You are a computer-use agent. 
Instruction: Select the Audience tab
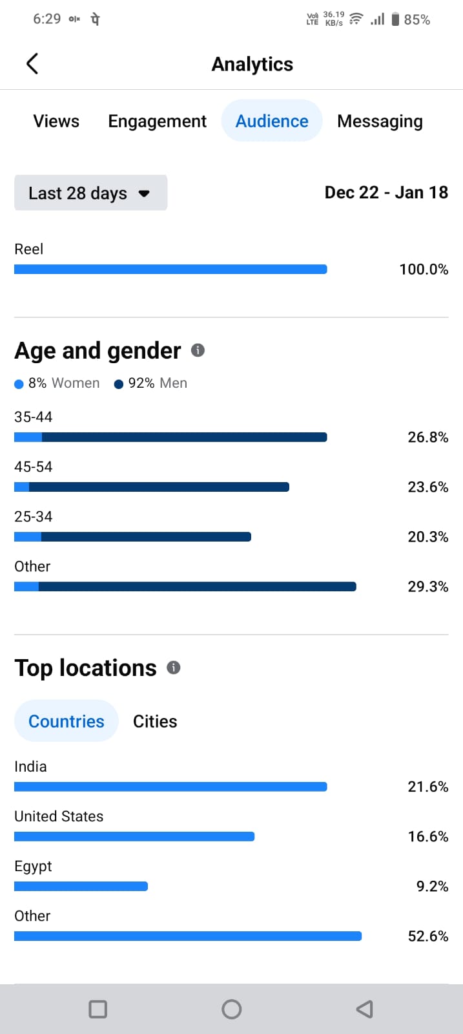[272, 121]
